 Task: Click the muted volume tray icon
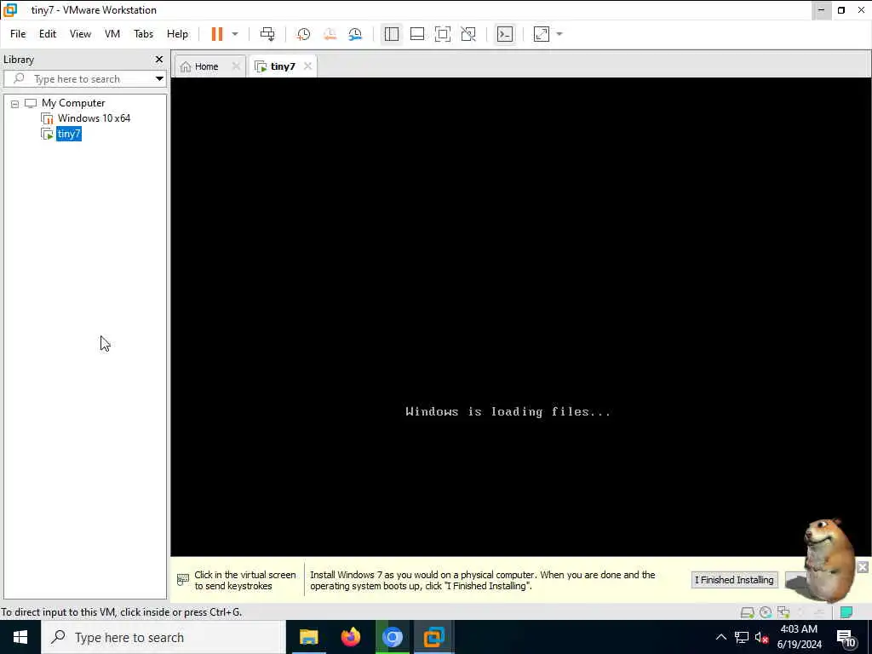coord(761,637)
